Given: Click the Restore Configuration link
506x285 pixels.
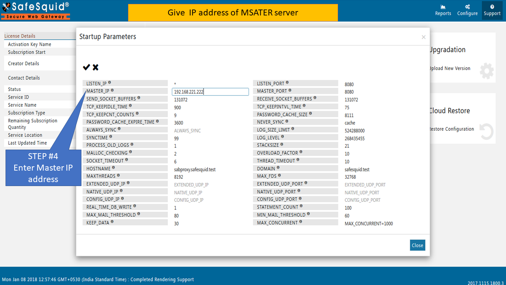Looking at the screenshot, I should 451,129.
